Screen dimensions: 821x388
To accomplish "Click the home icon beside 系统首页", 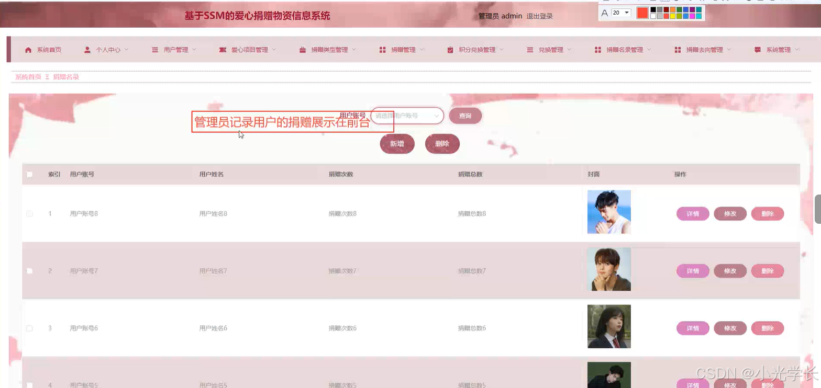I will click(28, 50).
